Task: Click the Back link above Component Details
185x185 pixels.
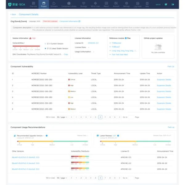Action: pos(13,14)
